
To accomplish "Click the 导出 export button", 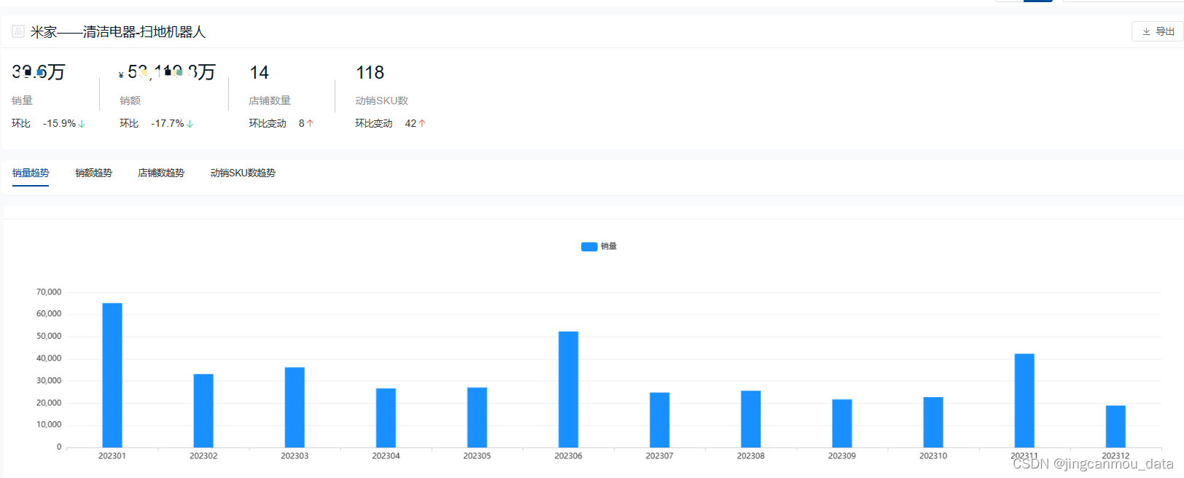I will point(1157,31).
